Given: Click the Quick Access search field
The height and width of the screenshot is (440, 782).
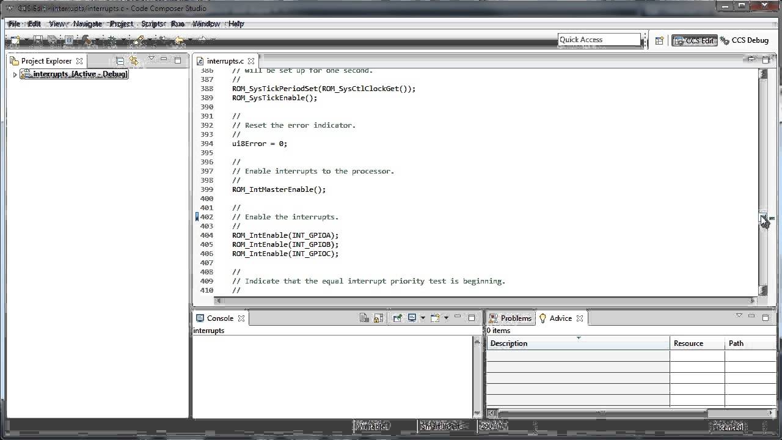Looking at the screenshot, I should click(x=599, y=40).
